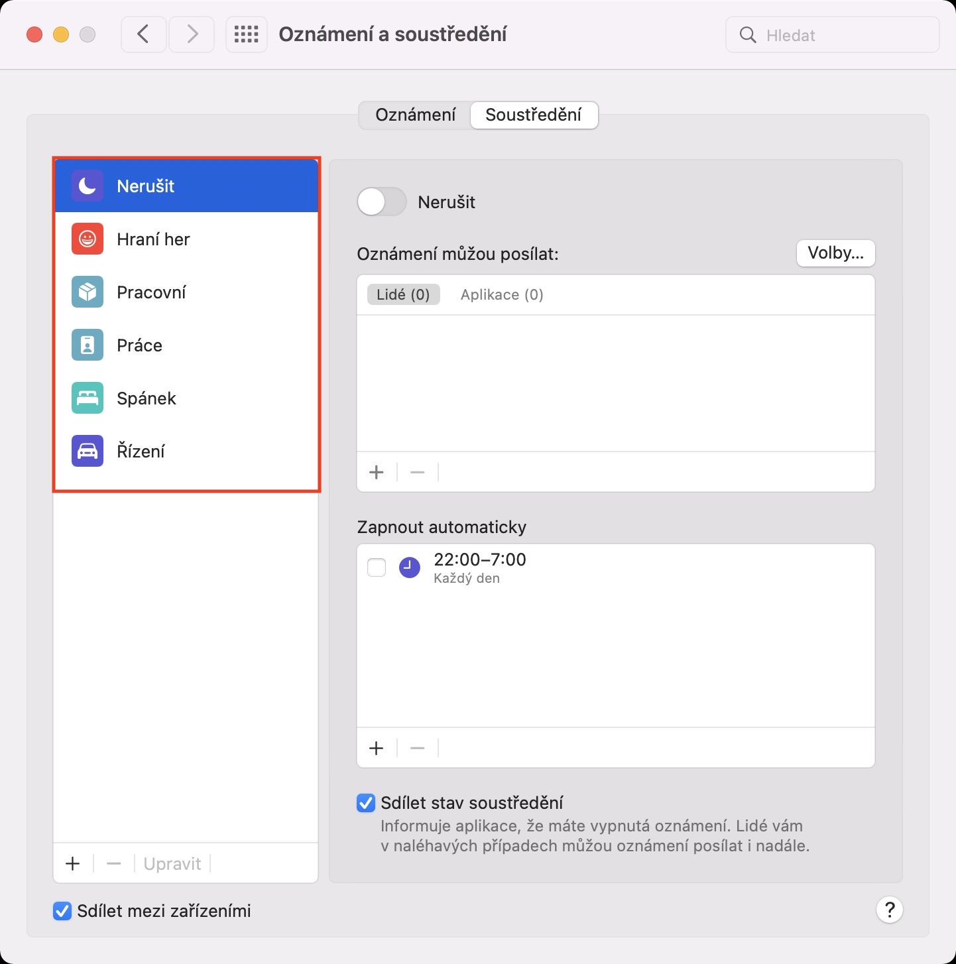The image size is (956, 964).
Task: Add a new focus mode with plus
Action: point(73,864)
